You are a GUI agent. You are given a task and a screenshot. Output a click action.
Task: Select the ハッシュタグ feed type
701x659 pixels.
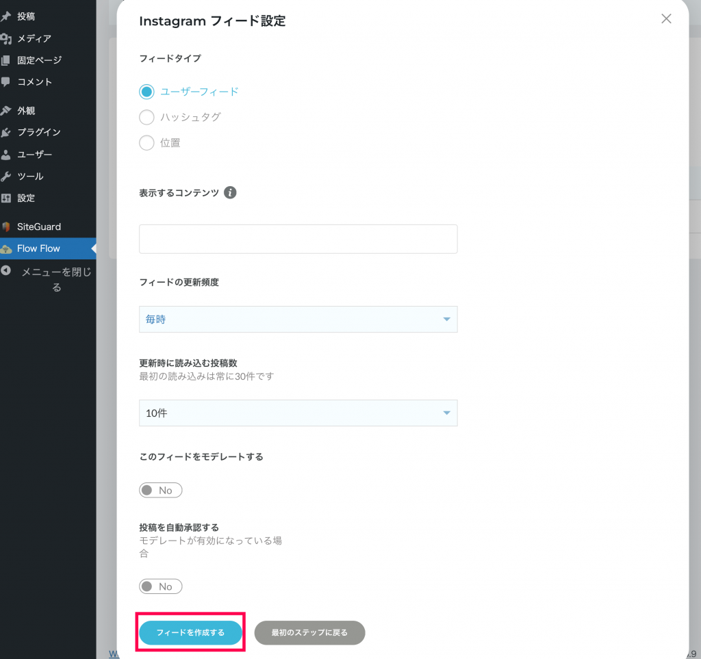[x=146, y=117]
